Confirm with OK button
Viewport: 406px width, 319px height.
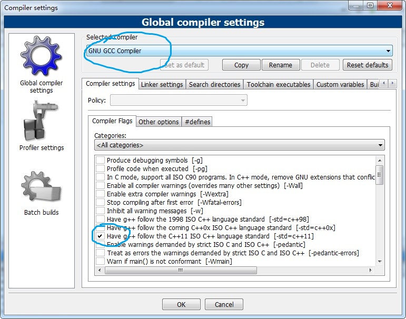click(181, 304)
